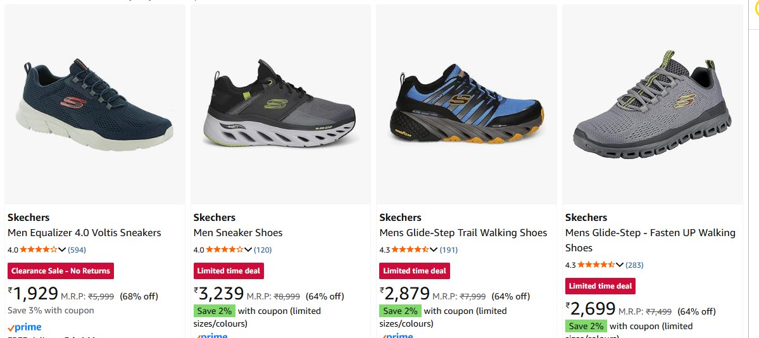Expand the rating dropdown for Equalizer 4.0 Voltis
The width and height of the screenshot is (759, 338).
point(62,250)
